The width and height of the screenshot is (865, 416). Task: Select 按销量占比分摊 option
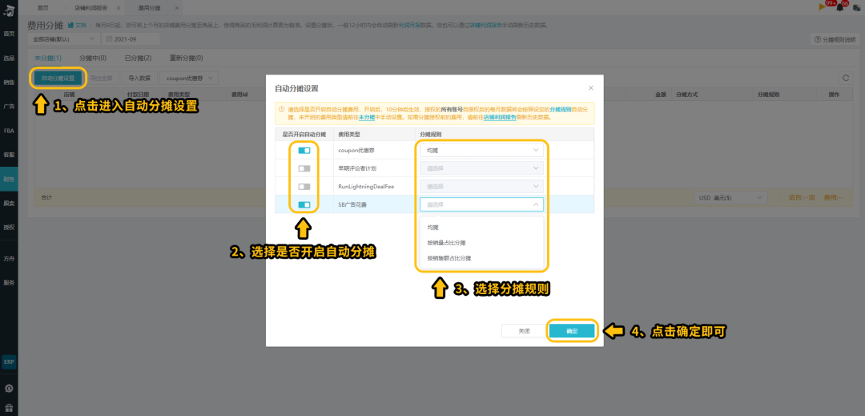481,243
